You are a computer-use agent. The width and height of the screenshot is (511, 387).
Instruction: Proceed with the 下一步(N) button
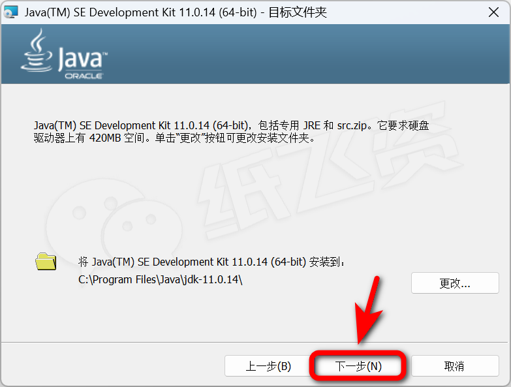coord(358,366)
